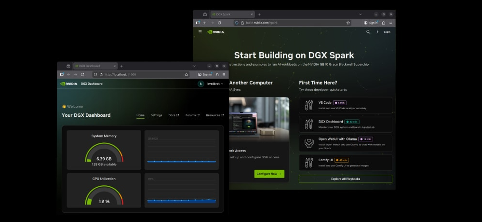Go back in the DGX Spark browser window
482x222 pixels.
205,23
